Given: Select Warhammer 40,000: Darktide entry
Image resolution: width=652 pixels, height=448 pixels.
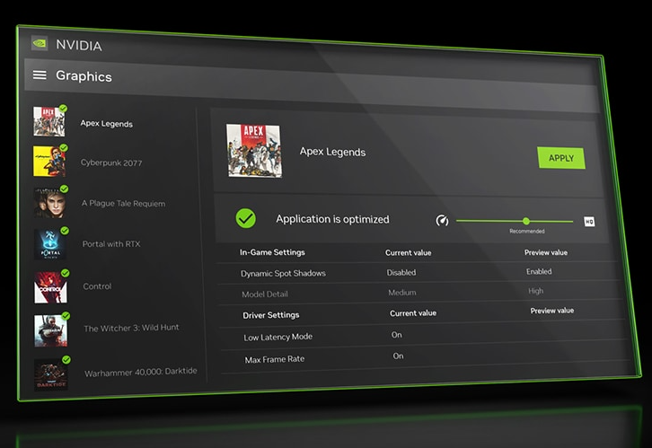Looking at the screenshot, I should pyautogui.click(x=141, y=372).
